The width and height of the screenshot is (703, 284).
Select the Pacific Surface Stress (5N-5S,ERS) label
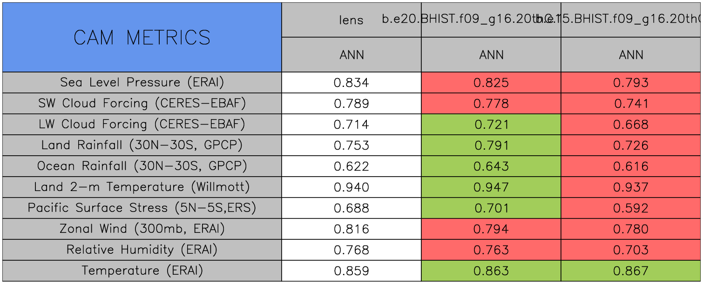point(142,208)
